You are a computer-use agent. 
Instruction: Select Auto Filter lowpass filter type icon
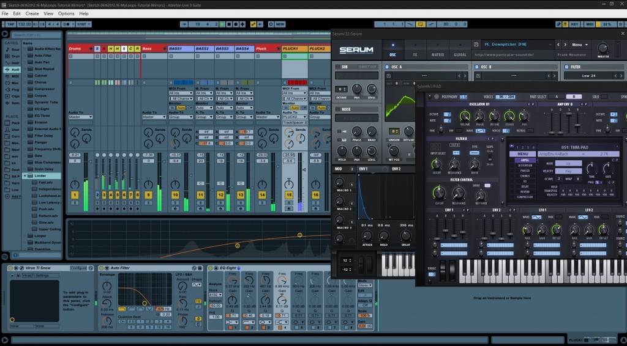(122, 309)
